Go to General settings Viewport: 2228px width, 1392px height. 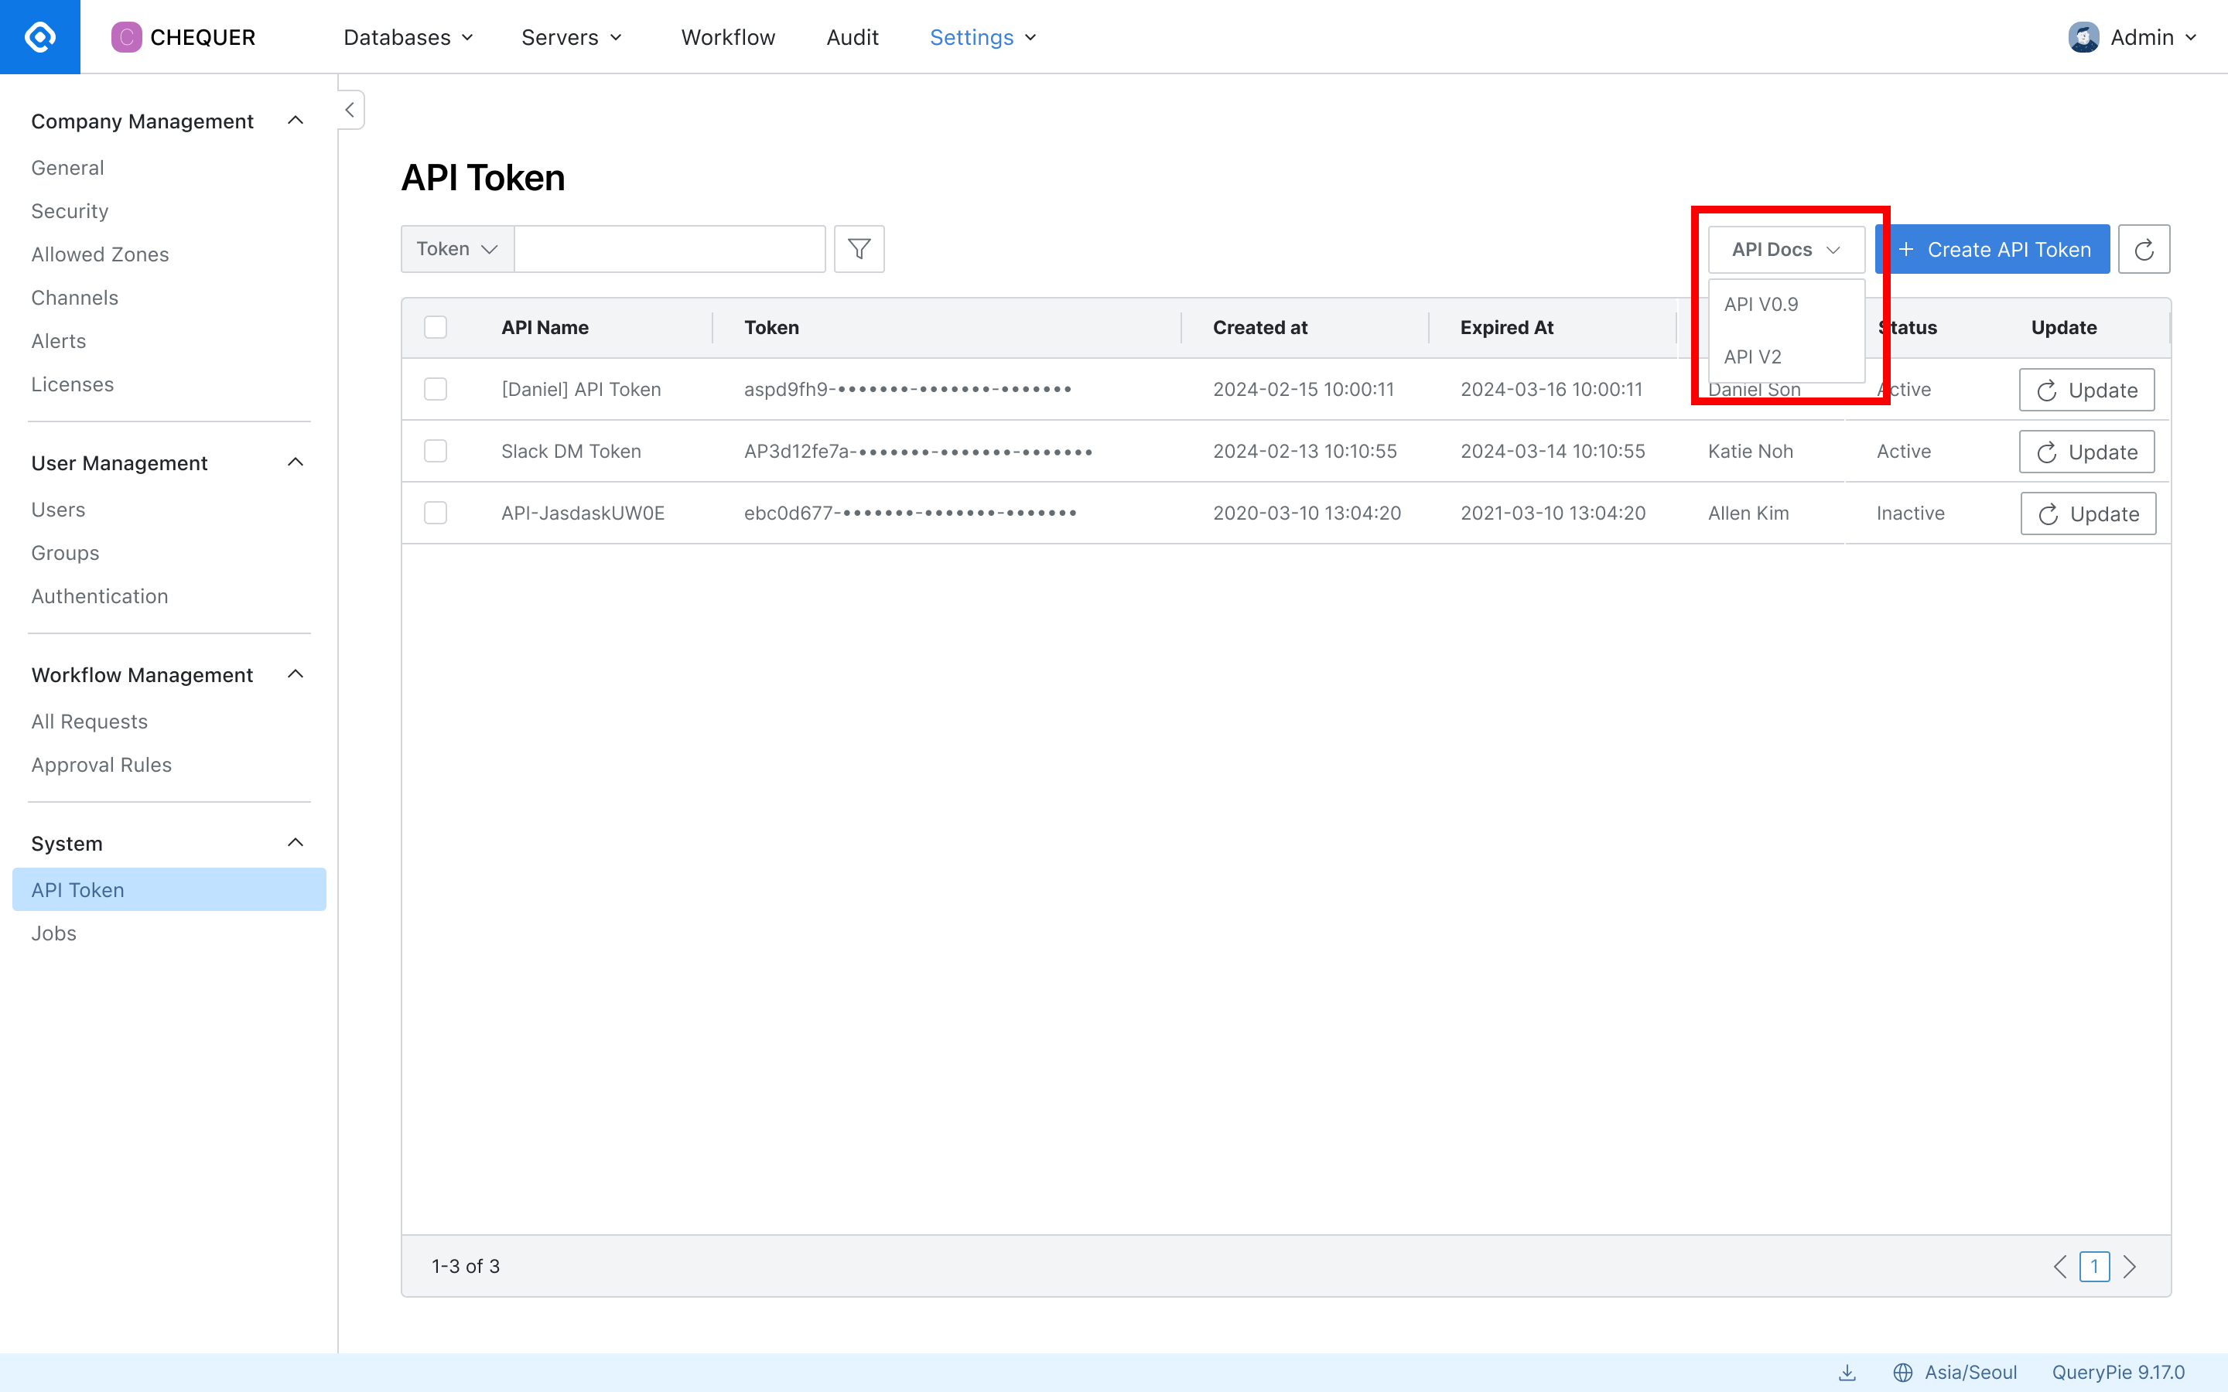tap(67, 168)
